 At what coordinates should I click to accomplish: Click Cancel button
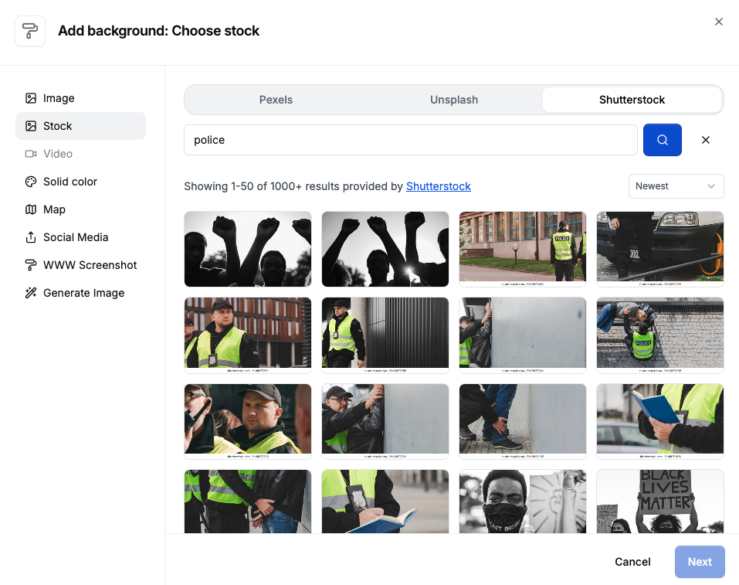point(632,562)
